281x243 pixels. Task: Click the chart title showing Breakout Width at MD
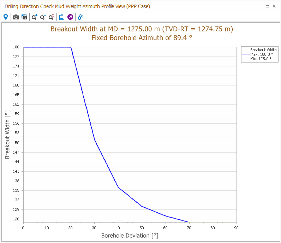point(142,29)
